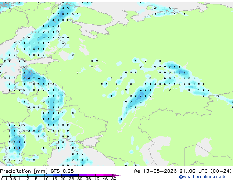Click the '0.1' legend scale label

point(4,179)
